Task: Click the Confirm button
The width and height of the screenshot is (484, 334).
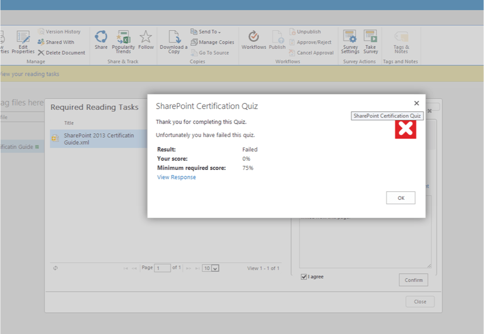Action: (414, 280)
